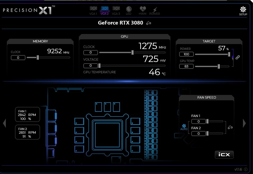Click the GPU die on board diagram
The width and height of the screenshot is (253, 174).
pos(107,135)
